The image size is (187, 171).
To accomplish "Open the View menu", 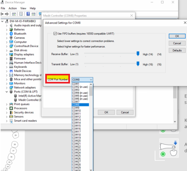I will [23, 8].
